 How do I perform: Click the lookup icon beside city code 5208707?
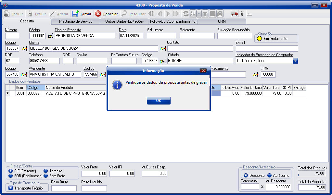[163, 61]
